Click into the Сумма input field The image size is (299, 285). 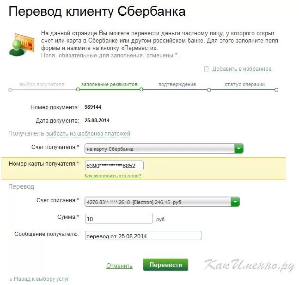(119, 218)
